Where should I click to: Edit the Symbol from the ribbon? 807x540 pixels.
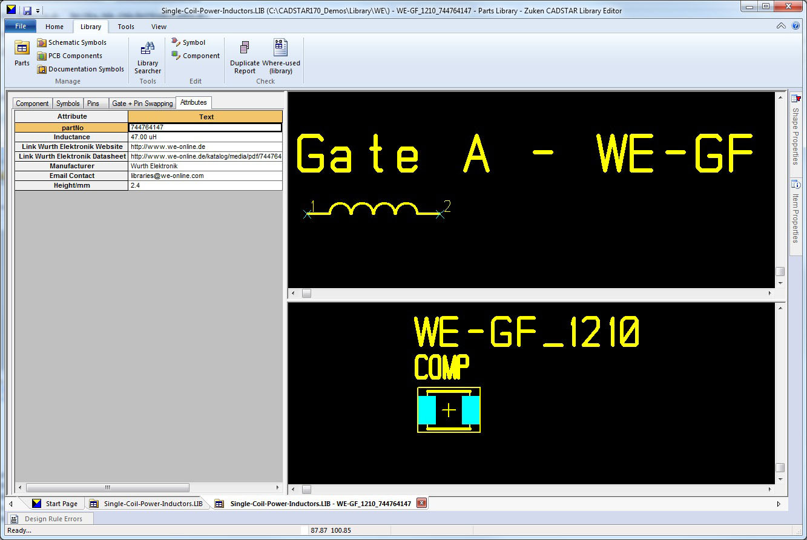(188, 42)
